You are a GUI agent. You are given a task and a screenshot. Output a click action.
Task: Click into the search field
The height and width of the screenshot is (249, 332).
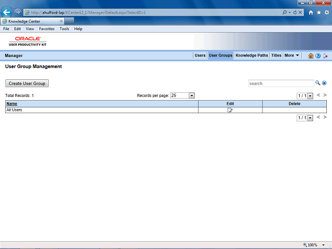coord(281,84)
